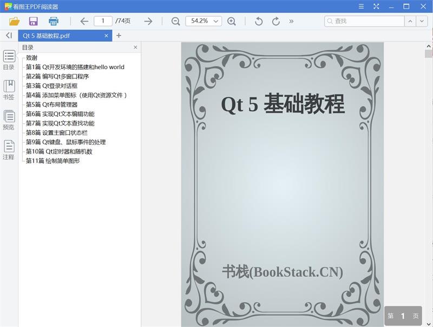The height and width of the screenshot is (327, 433).
Task: Save the document using the save icon
Action: pyautogui.click(x=34, y=21)
